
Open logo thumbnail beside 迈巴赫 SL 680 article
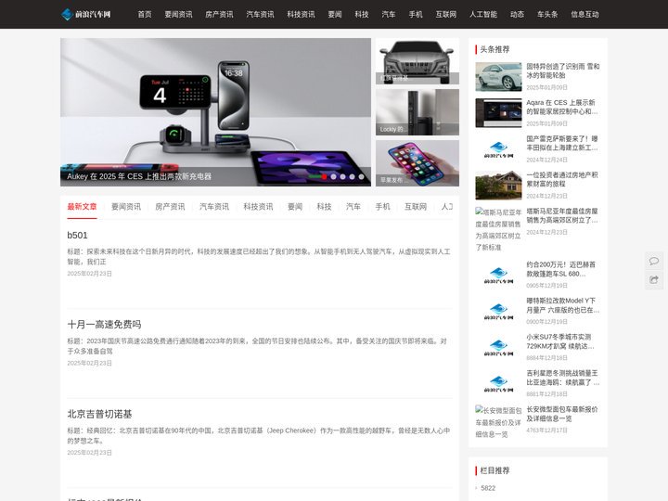click(x=498, y=275)
